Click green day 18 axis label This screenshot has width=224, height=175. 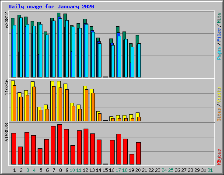click(125, 170)
